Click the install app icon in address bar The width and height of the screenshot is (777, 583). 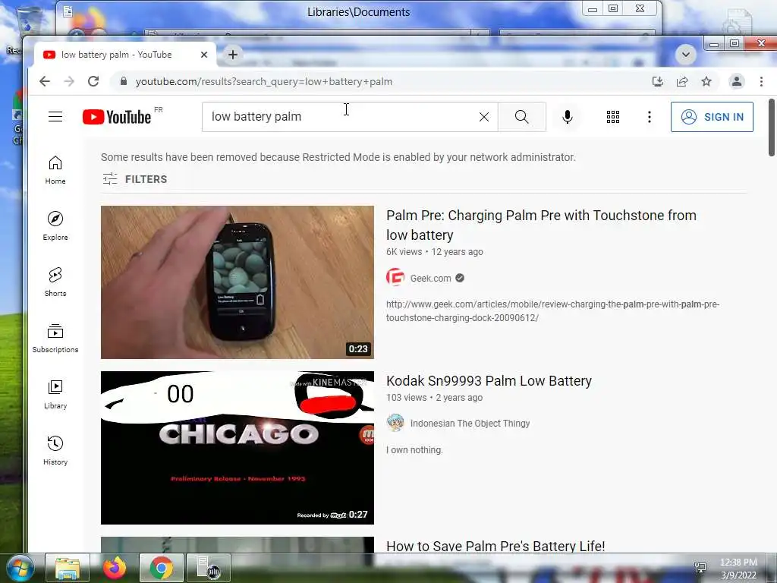[x=658, y=81]
